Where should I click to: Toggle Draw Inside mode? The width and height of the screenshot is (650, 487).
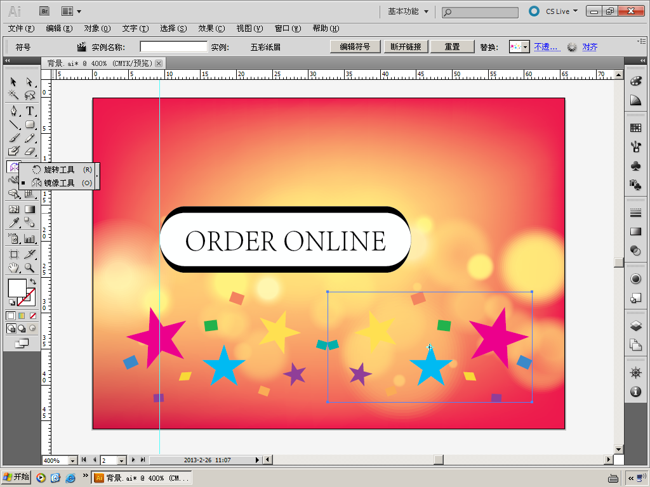pyautogui.click(x=32, y=328)
